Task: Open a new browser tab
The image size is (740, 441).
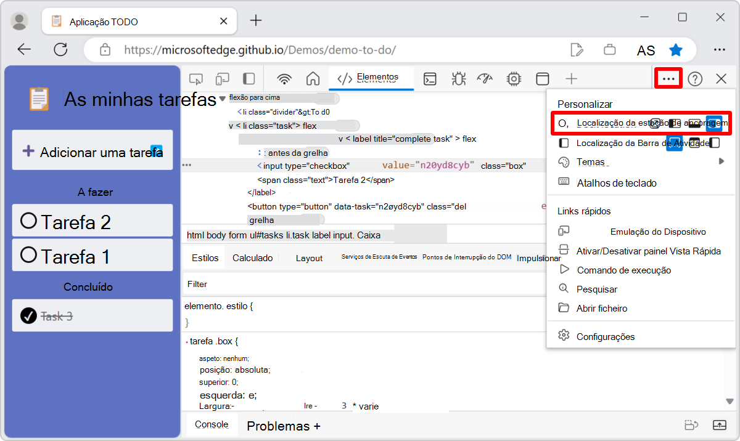Action: coord(256,20)
